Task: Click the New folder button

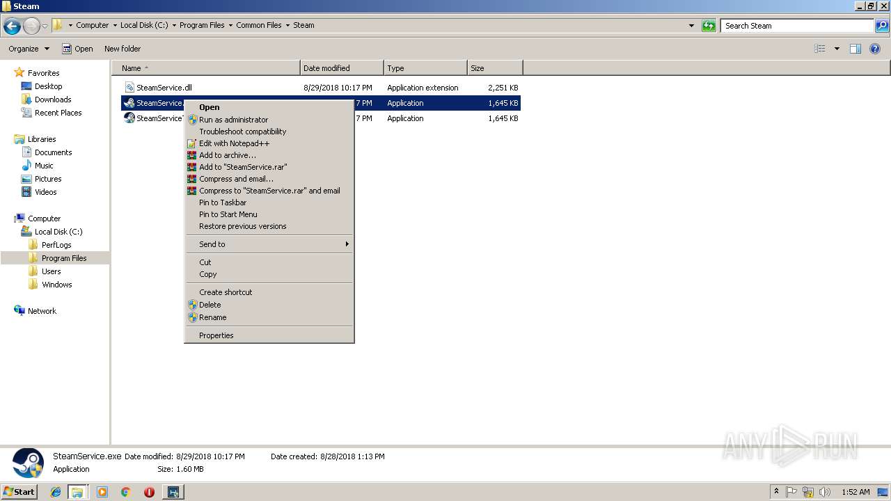Action: [x=123, y=49]
